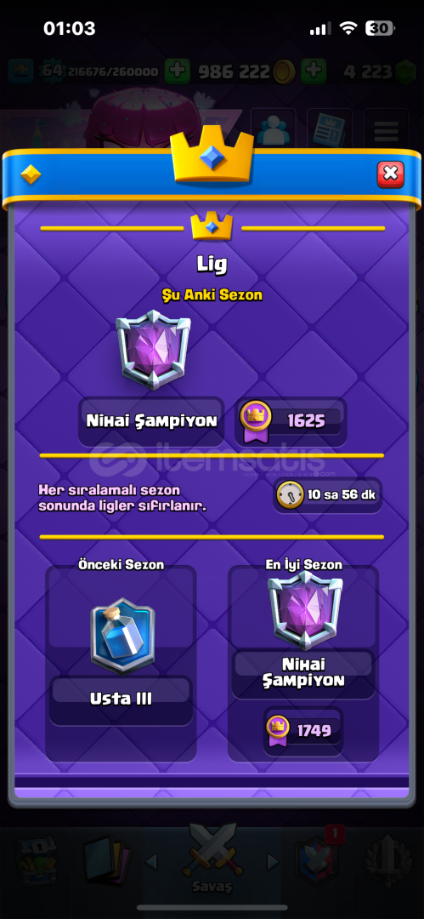Select the Usta III potion league badge

point(122,636)
